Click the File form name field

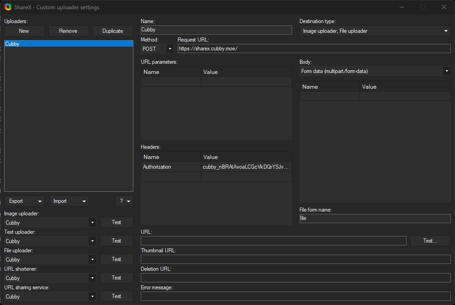[375, 219]
